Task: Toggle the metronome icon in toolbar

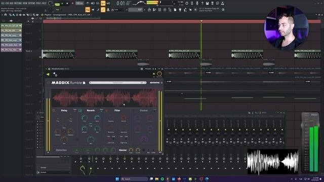Action: coord(88,4)
